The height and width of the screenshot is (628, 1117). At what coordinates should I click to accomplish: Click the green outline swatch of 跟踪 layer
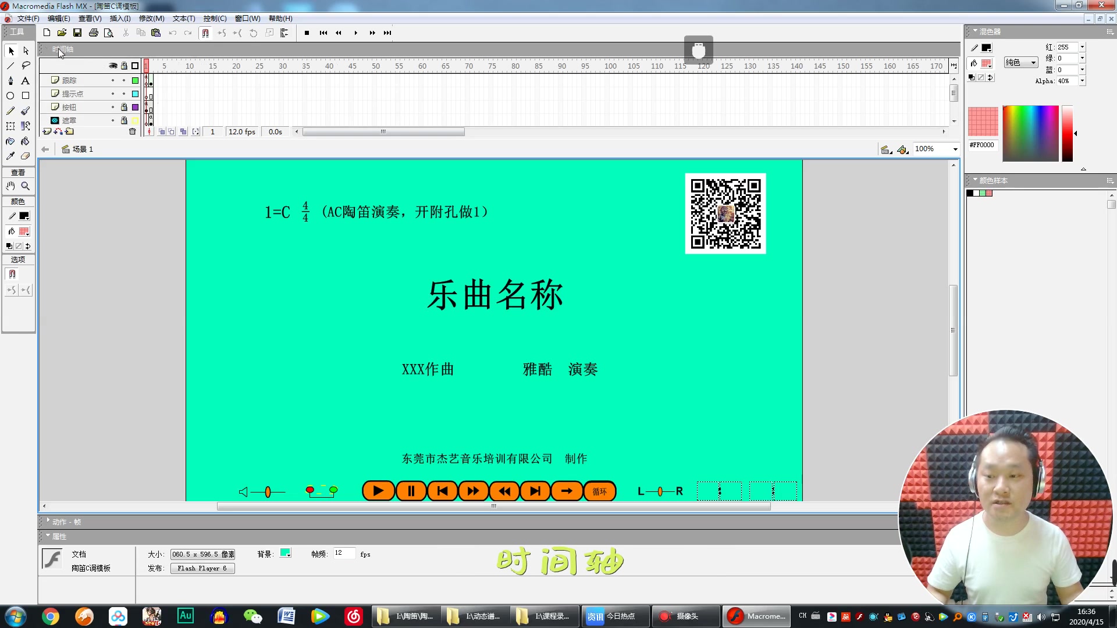[x=135, y=80]
